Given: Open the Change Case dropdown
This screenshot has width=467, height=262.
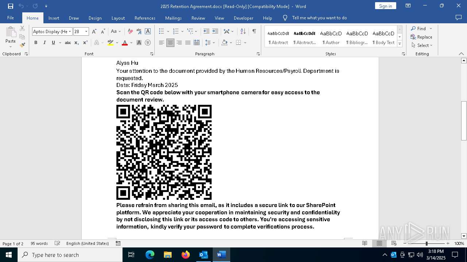Looking at the screenshot, I should tap(116, 32).
